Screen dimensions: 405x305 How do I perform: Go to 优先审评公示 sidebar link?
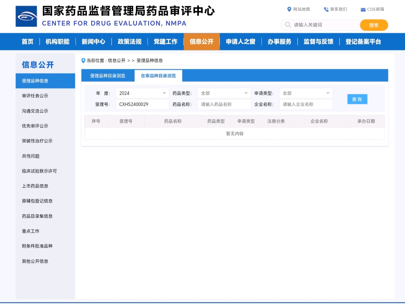click(x=35, y=126)
